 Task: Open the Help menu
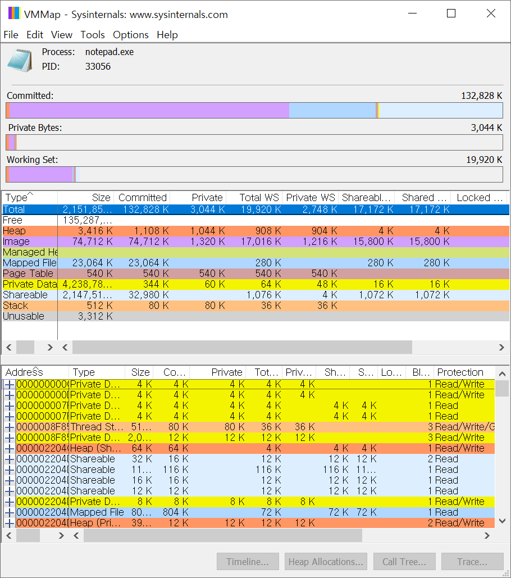pyautogui.click(x=167, y=35)
